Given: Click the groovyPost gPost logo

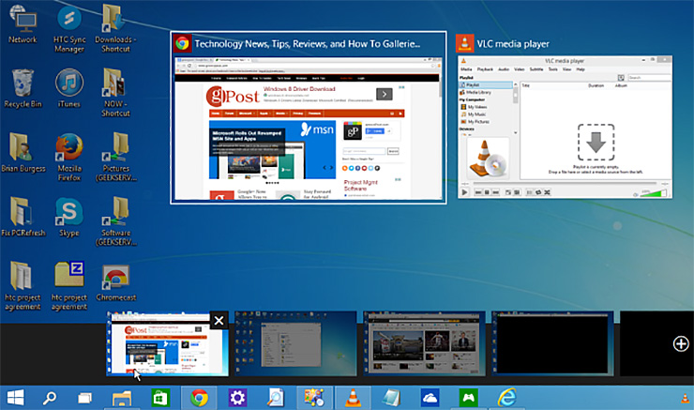Looking at the screenshot, I should click(233, 96).
